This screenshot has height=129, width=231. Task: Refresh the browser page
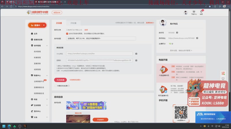click(11, 6)
